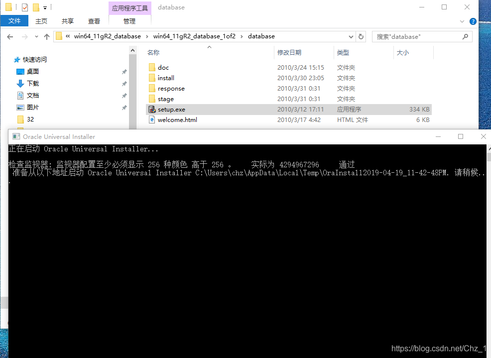Select the setup.exe installer icon
The image size is (491, 358).
[x=152, y=110]
